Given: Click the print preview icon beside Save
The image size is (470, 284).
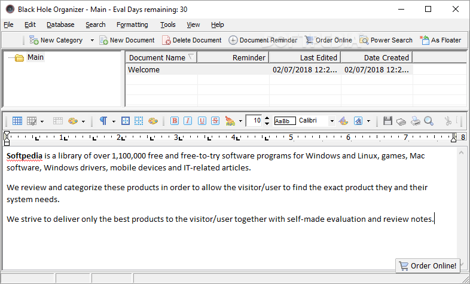Looking at the screenshot, I should [x=401, y=121].
